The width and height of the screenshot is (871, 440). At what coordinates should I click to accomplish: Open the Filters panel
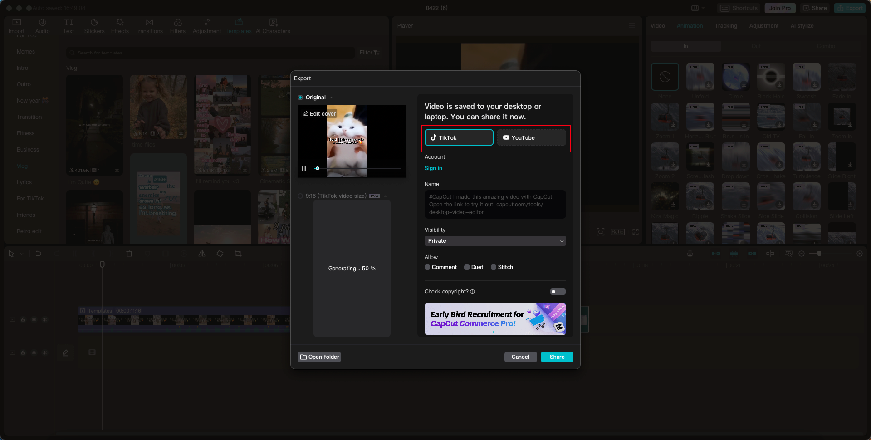[178, 26]
